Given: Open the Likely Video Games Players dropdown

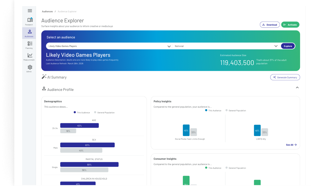Looking at the screenshot, I should [x=109, y=46].
